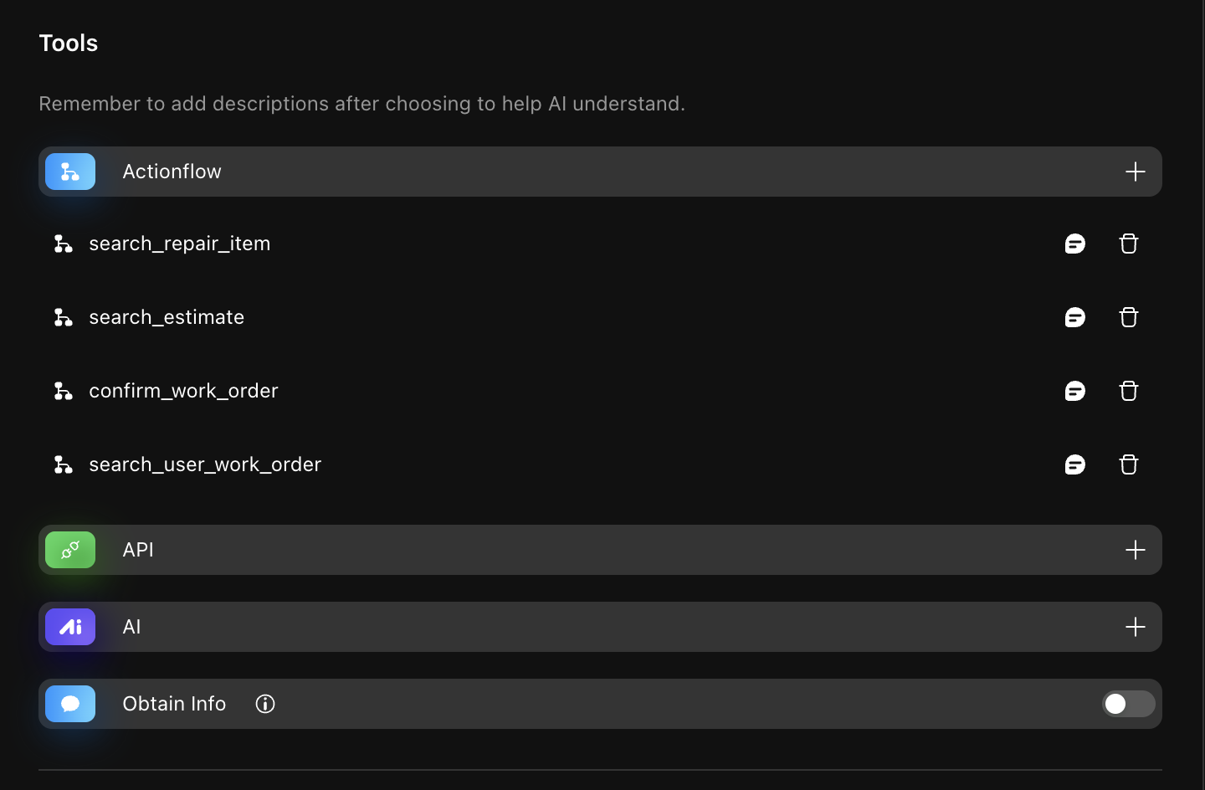Show Obtain Info details via info icon
The image size is (1205, 790).
265,704
